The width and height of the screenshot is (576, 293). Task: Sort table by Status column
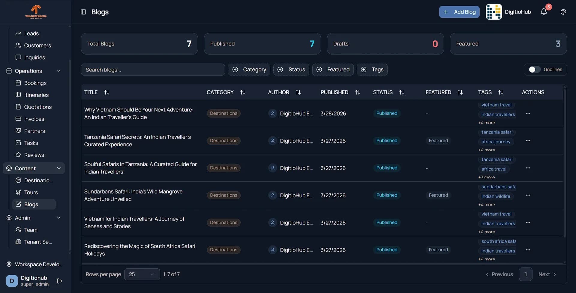point(401,92)
